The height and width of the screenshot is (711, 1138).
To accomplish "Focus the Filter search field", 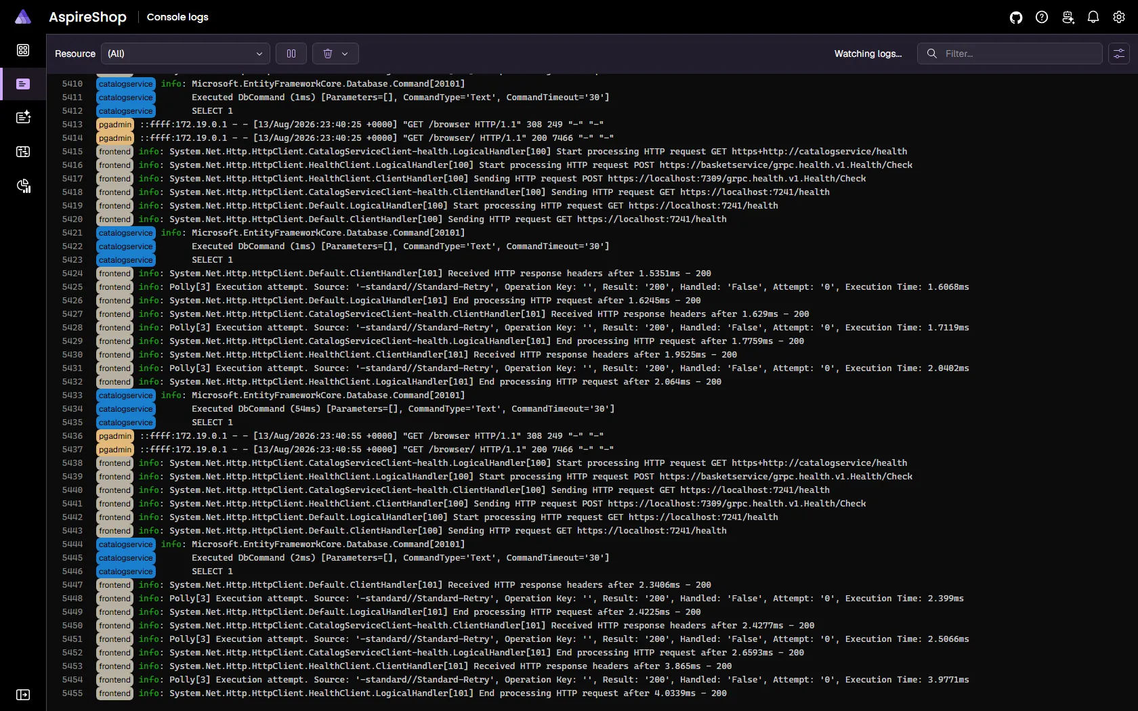I will coord(1010,53).
